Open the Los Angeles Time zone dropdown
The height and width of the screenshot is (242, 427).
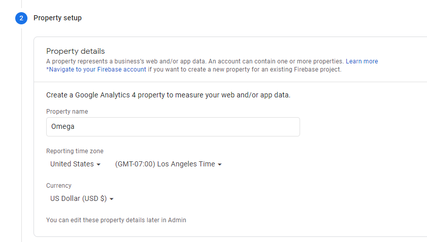click(x=168, y=164)
